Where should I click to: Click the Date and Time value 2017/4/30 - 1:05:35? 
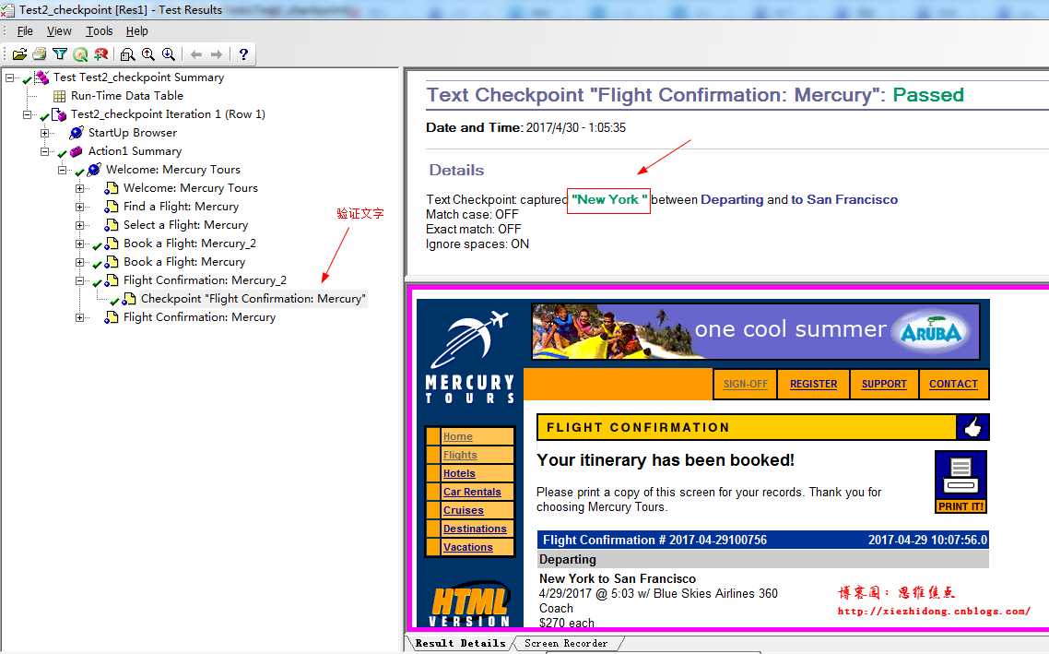576,128
